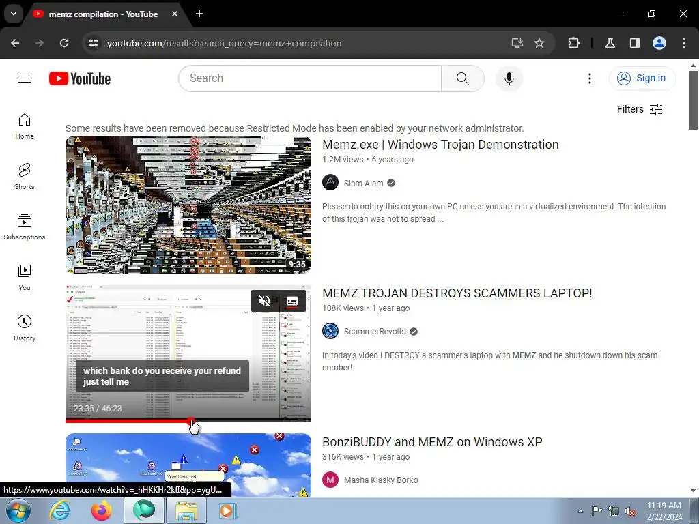Unmute the video preview with muted speaker icon
Viewport: 699px width, 524px height.
(264, 301)
